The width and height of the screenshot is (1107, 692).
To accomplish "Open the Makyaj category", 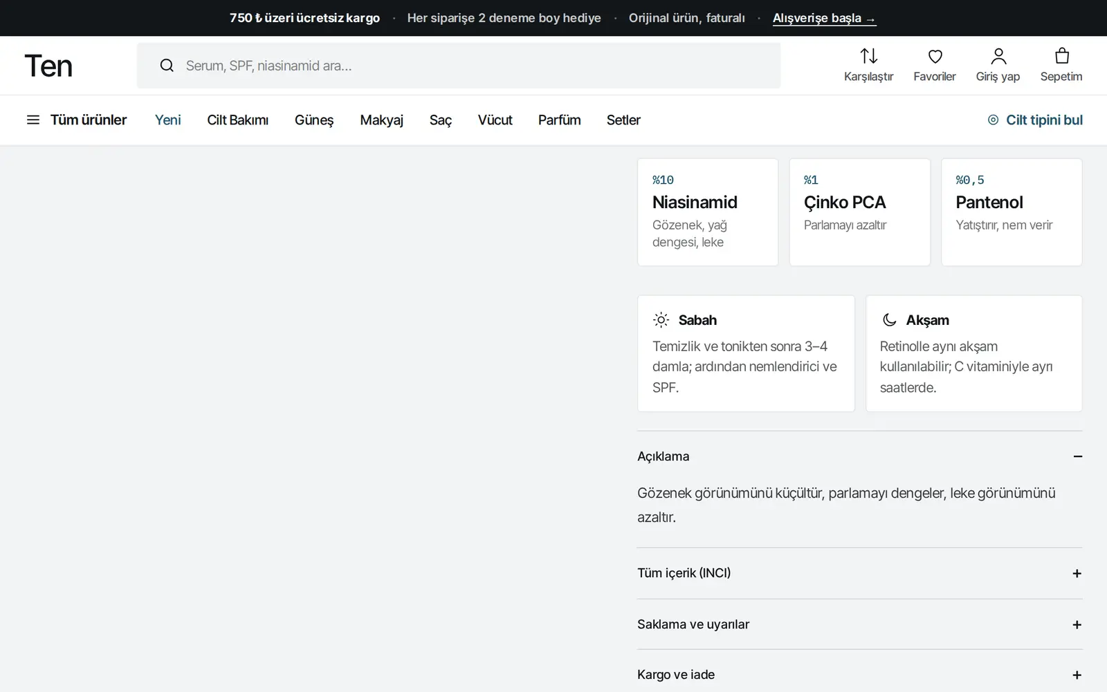I will tap(382, 120).
